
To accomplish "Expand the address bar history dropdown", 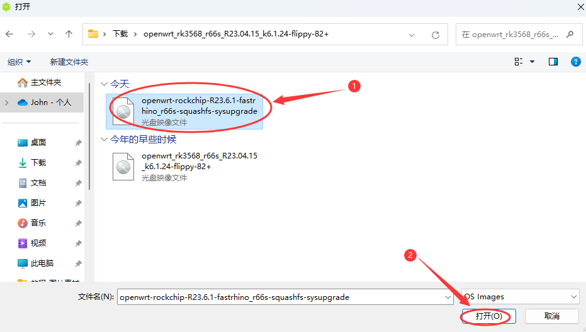I will click(412, 35).
